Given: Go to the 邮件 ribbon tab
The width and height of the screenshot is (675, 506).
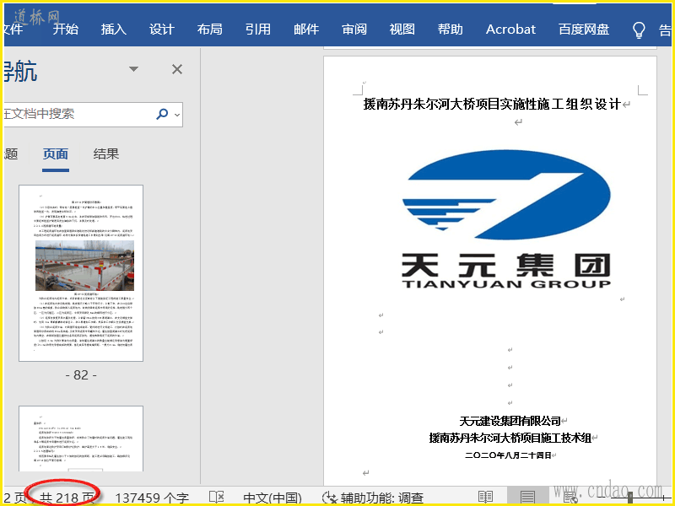Looking at the screenshot, I should pyautogui.click(x=306, y=30).
